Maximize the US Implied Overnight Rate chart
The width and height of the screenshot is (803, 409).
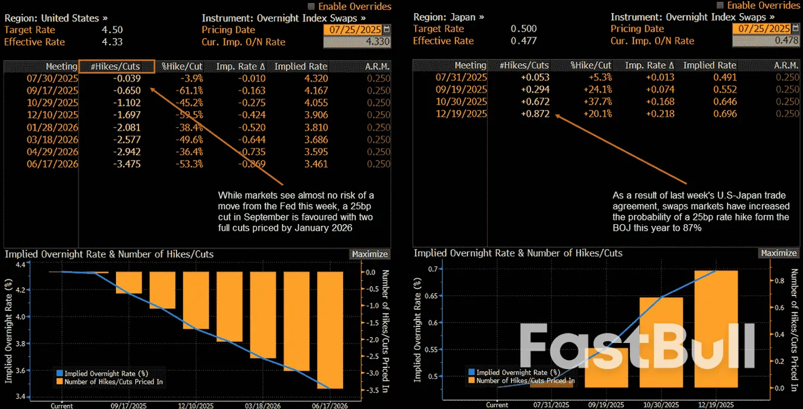(x=369, y=253)
